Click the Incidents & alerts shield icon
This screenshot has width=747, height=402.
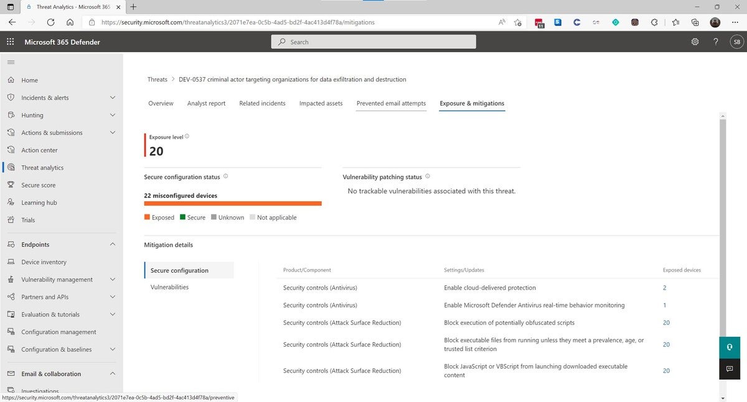point(11,98)
